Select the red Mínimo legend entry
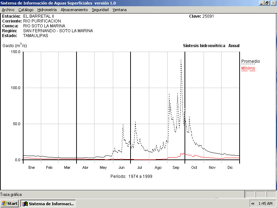 (248, 68)
